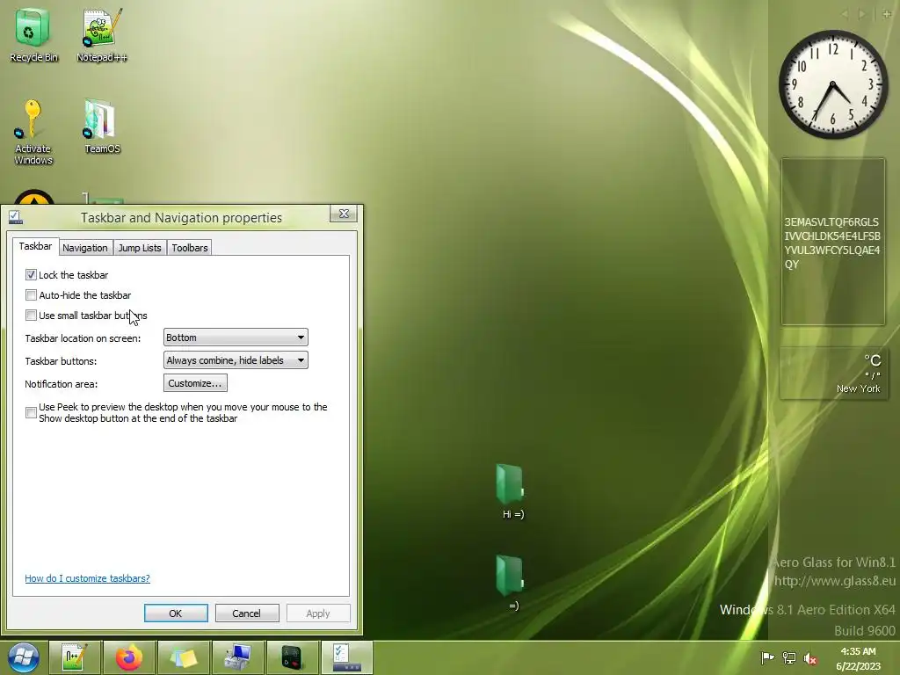Open the Recycle Bin desktop icon

click(x=33, y=34)
